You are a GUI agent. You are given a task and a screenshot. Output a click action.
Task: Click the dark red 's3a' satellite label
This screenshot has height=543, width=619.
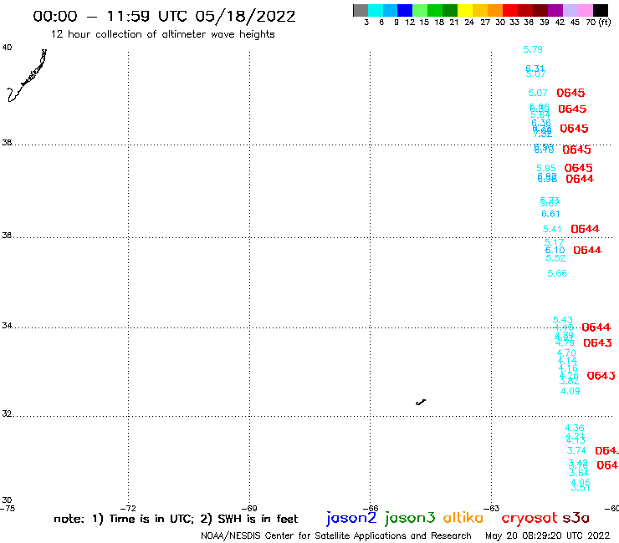(576, 518)
